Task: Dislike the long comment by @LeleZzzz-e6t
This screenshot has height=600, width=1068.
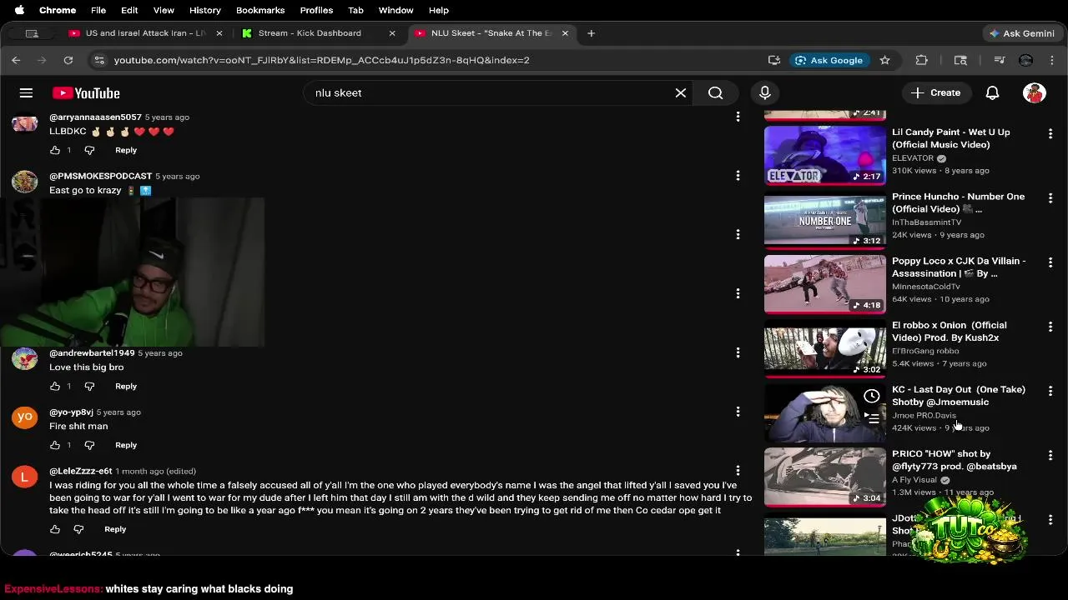Action: point(78,529)
